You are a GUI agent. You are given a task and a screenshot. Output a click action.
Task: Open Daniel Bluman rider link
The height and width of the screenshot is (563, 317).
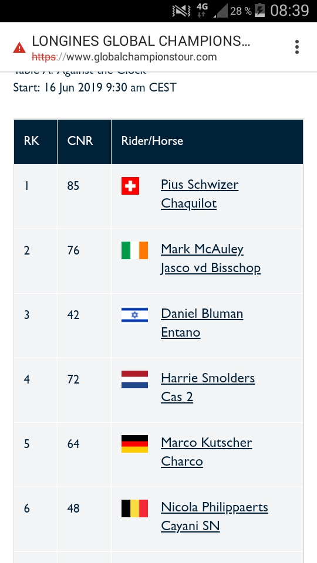[x=202, y=314]
